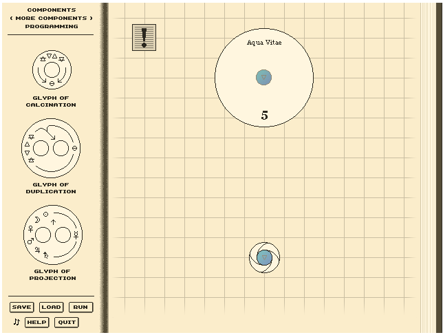The width and height of the screenshot is (443, 335).
Task: Click the Save button
Action: click(x=22, y=307)
